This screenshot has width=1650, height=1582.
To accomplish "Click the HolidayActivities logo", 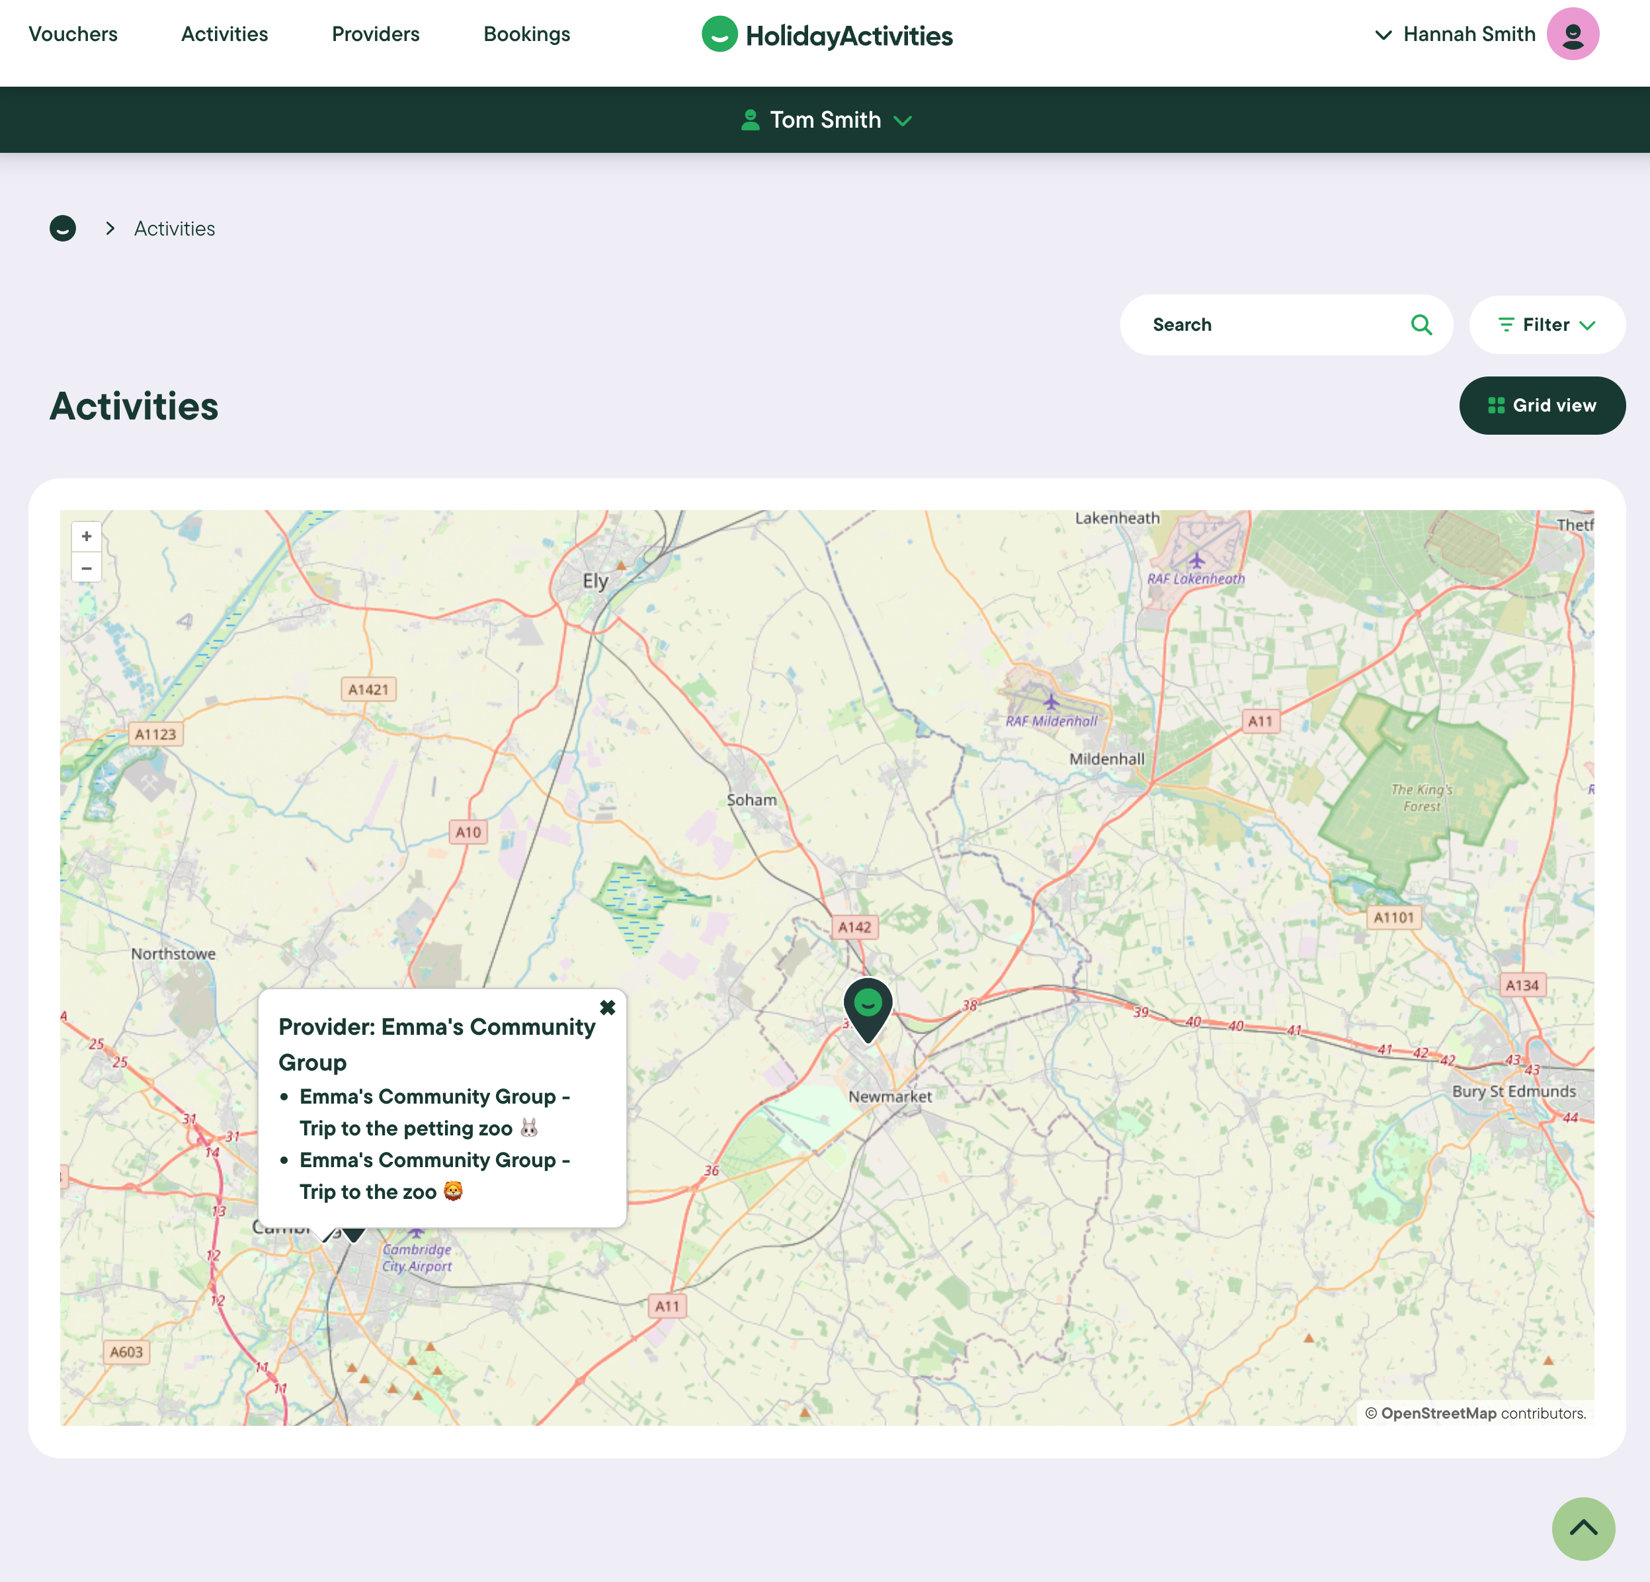I will click(x=827, y=35).
